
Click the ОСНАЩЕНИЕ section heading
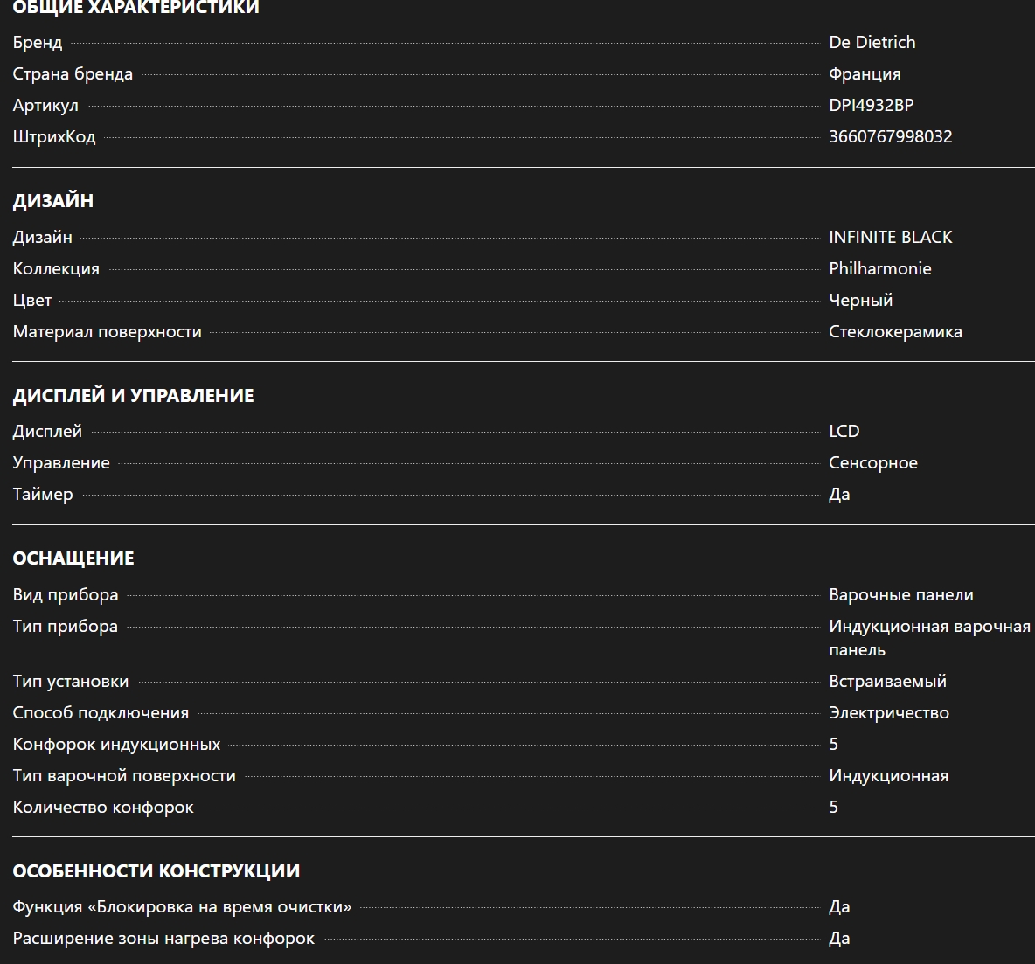73,558
